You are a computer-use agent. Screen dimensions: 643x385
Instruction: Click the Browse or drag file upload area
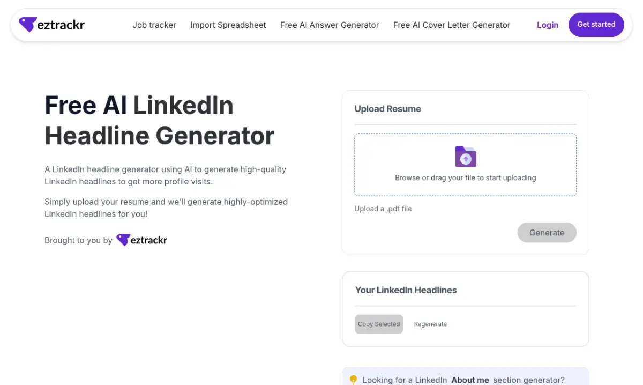tap(465, 164)
